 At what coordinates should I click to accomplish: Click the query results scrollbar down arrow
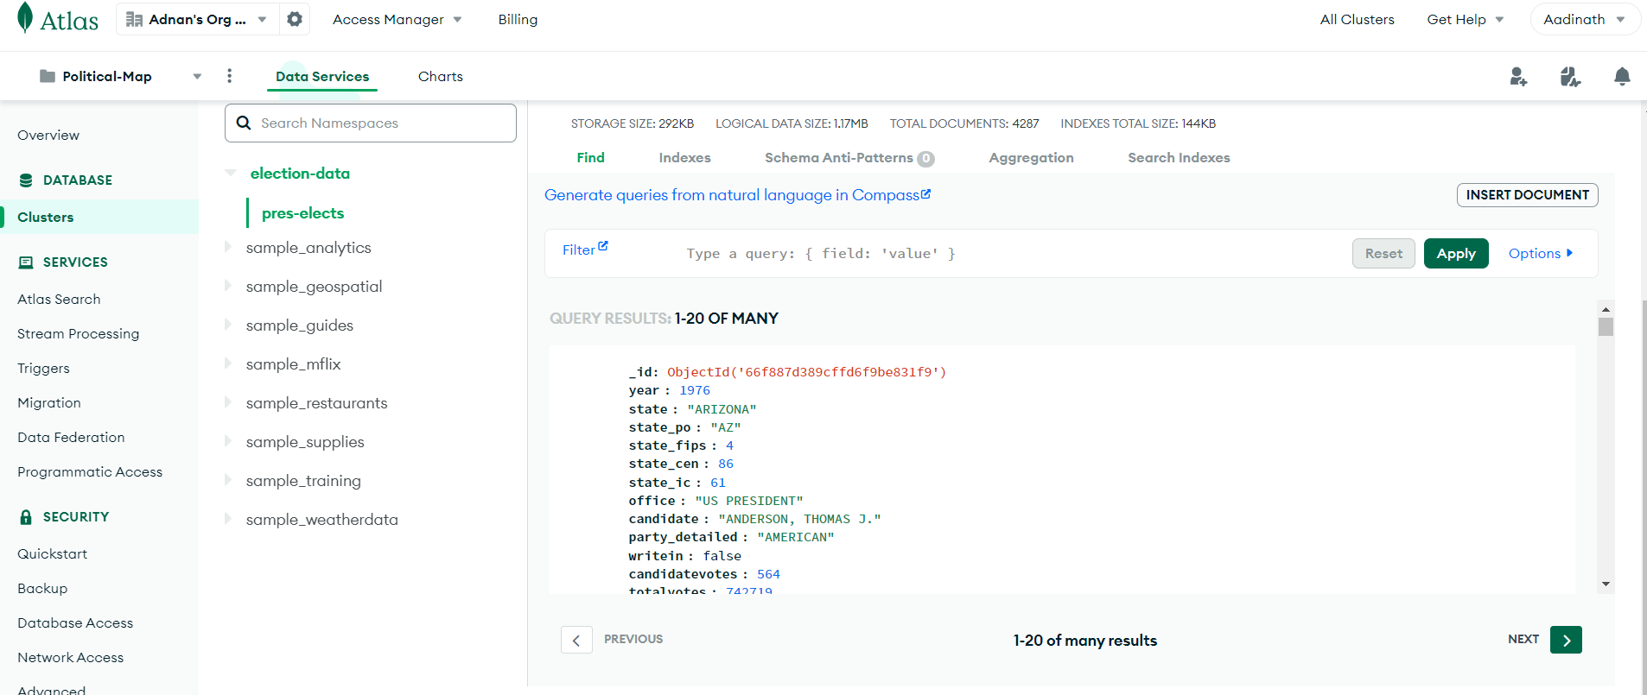click(1606, 584)
